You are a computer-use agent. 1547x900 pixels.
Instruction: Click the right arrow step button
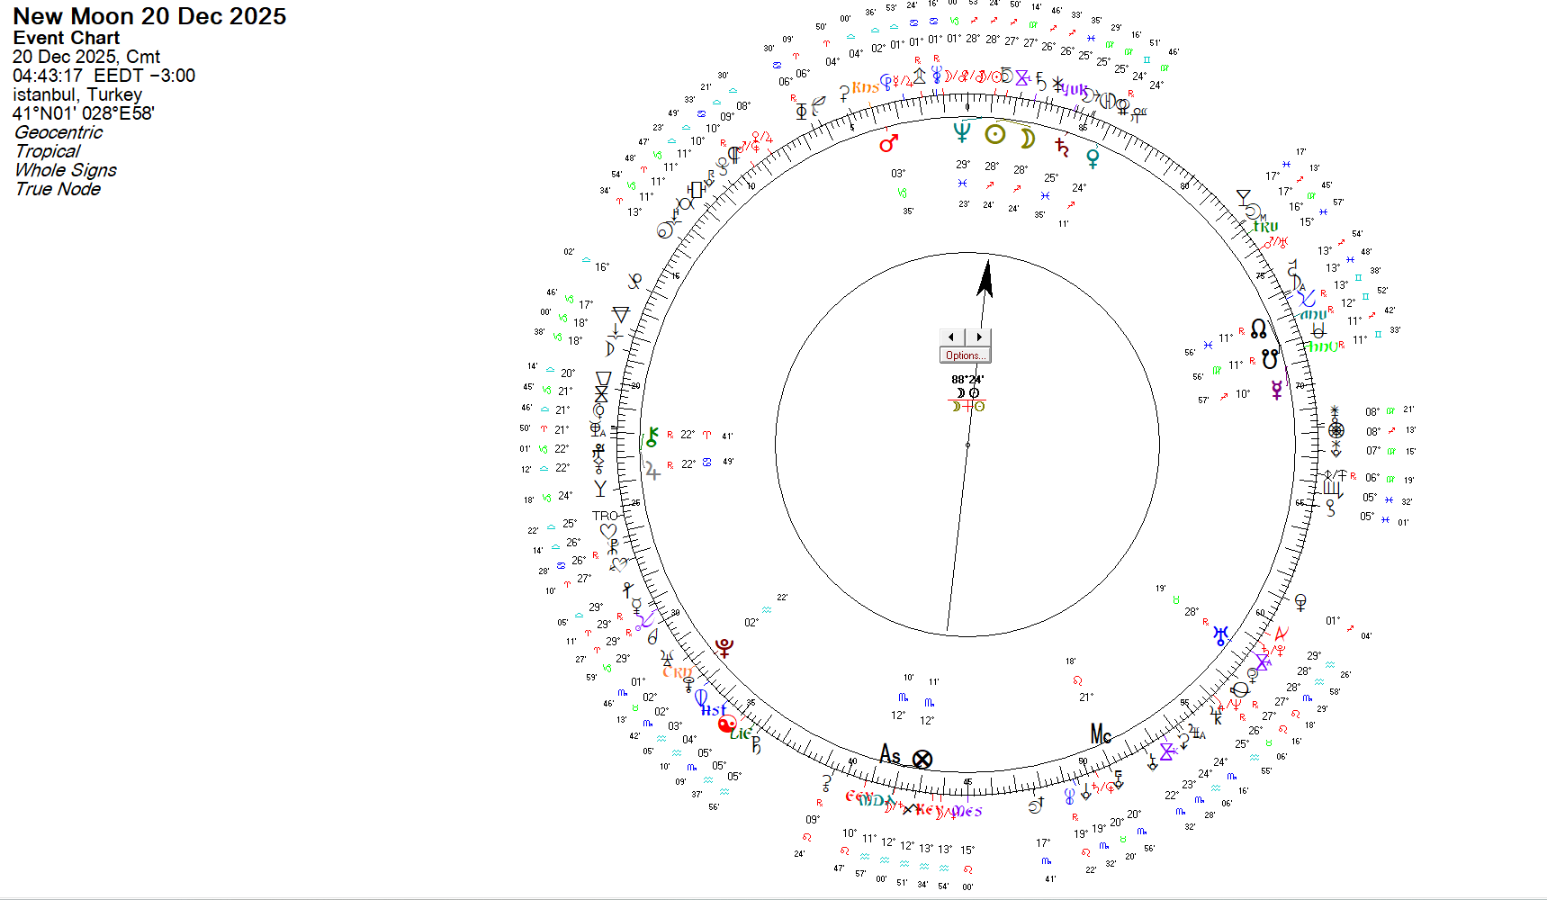point(978,337)
